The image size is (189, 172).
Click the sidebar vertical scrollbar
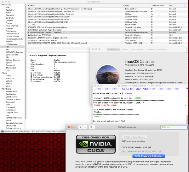coord(26,62)
